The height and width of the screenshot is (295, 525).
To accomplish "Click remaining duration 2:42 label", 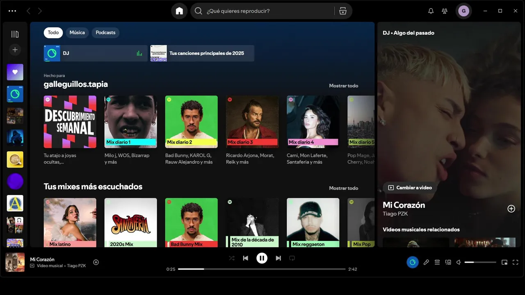I will coord(353,269).
